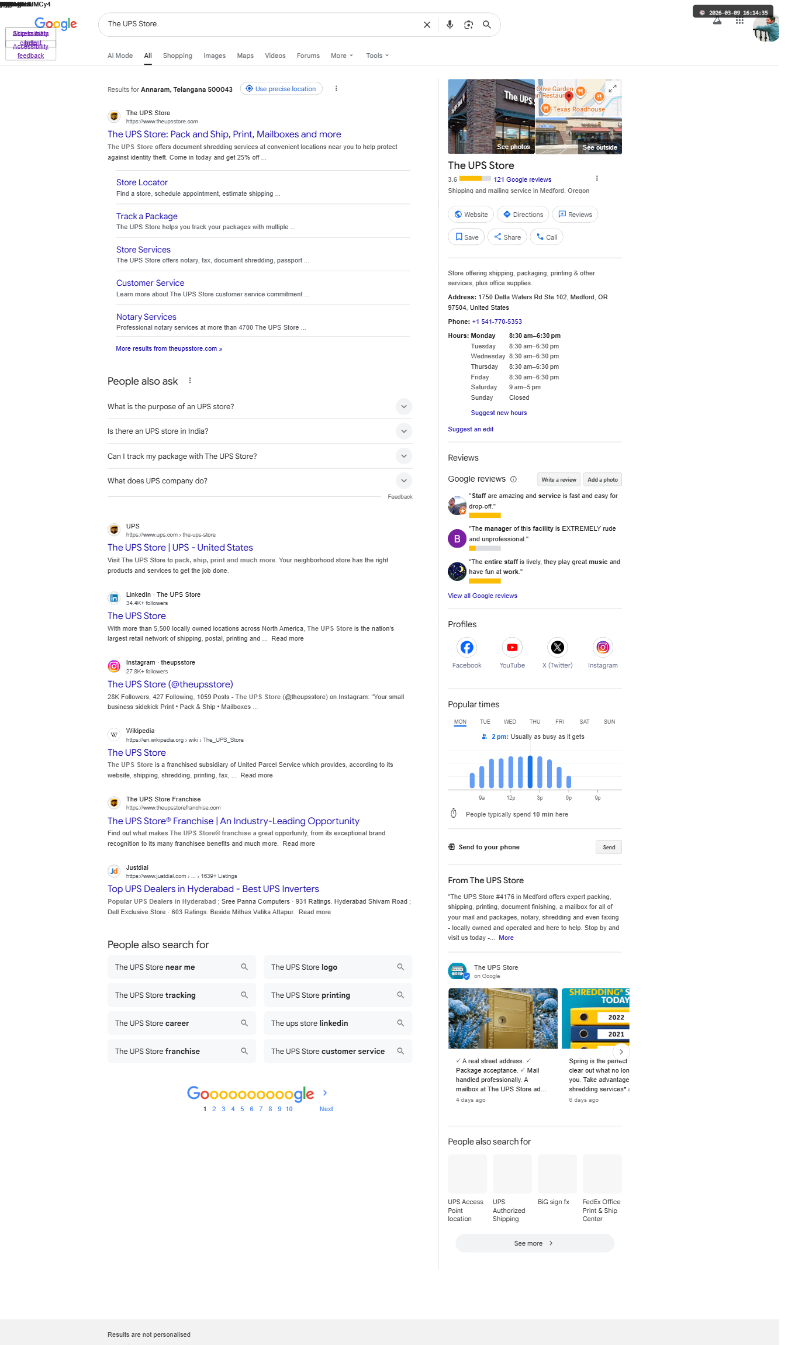
Task: Advance UPS Store posts carousel
Action: pyautogui.click(x=621, y=1052)
